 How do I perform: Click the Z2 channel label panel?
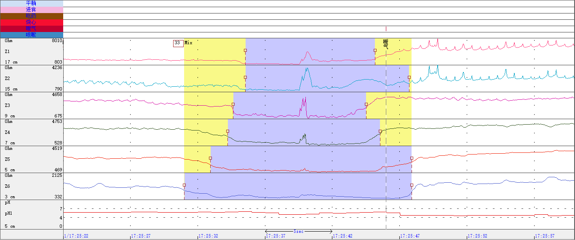click(31, 78)
